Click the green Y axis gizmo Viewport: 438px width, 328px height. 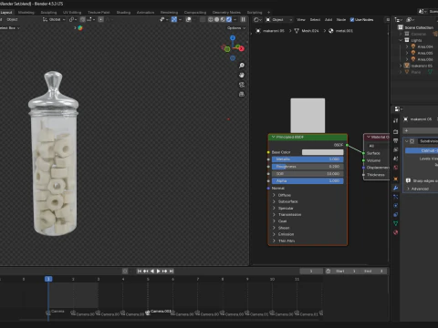(x=227, y=49)
